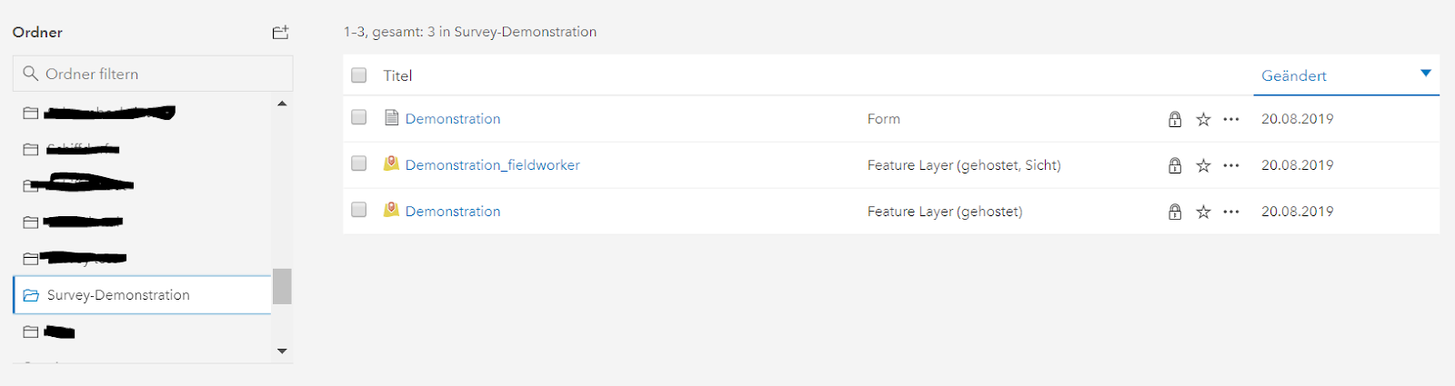The height and width of the screenshot is (386, 1455).
Task: Click the folder list scroll-up arrow
Action: point(282,104)
